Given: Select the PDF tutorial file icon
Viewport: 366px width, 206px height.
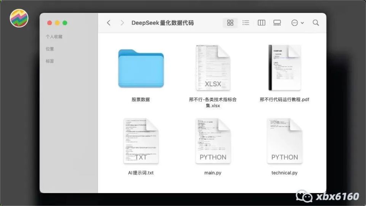Looking at the screenshot, I should pos(284,68).
